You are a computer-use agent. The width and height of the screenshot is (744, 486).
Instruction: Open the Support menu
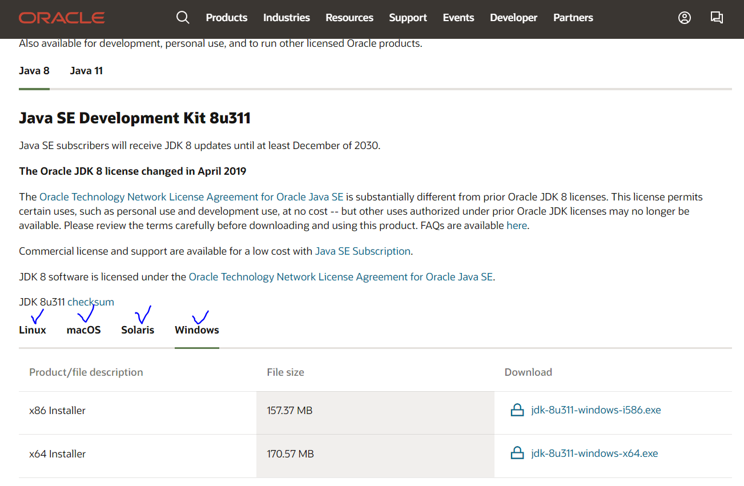[408, 18]
